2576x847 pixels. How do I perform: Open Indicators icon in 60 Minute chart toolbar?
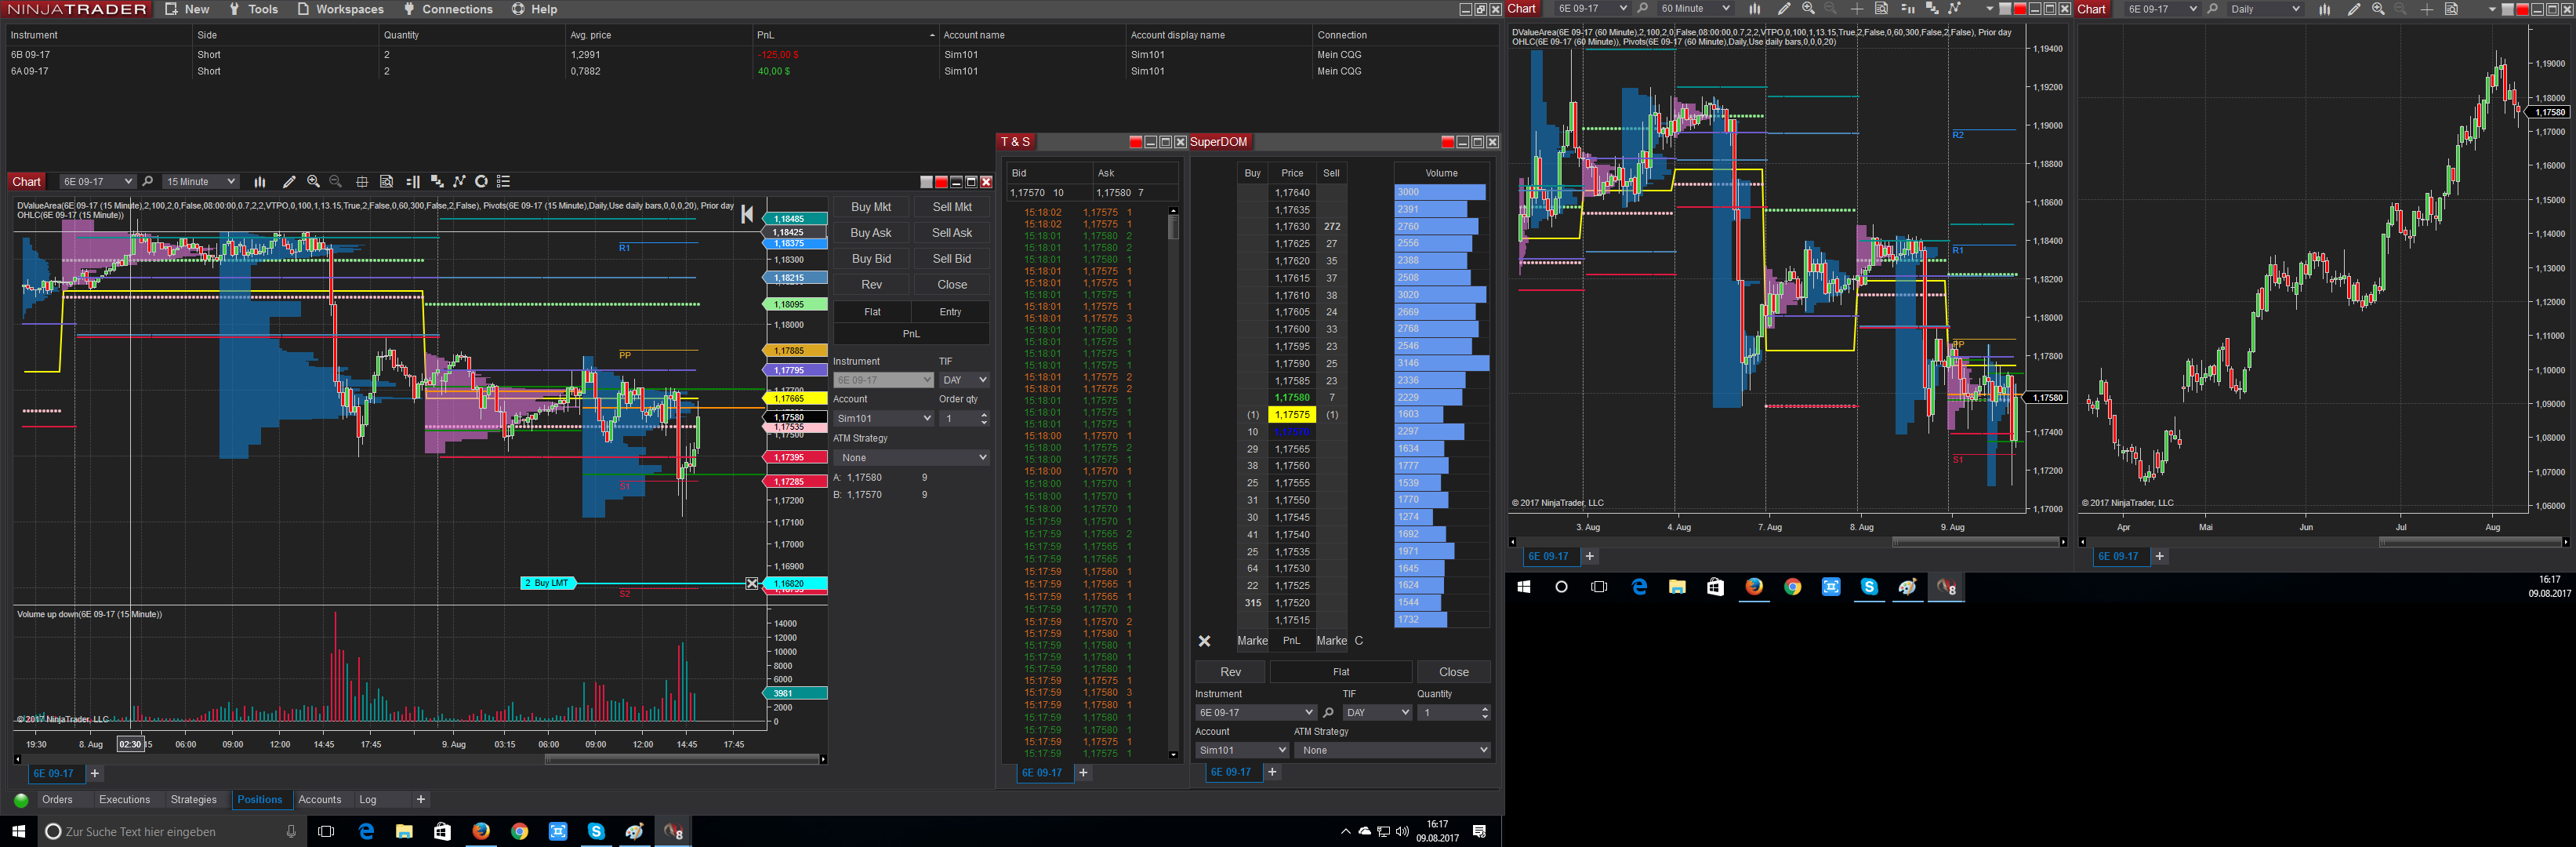(1932, 9)
